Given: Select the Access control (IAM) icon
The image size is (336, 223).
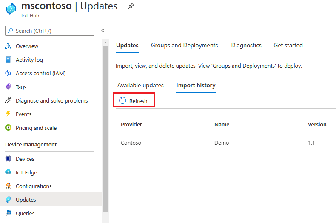Looking at the screenshot, I should [x=8, y=73].
